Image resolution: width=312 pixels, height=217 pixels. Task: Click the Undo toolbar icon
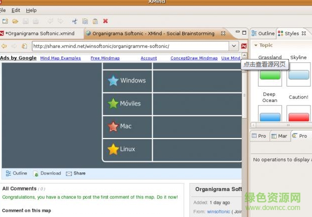click(x=50, y=21)
